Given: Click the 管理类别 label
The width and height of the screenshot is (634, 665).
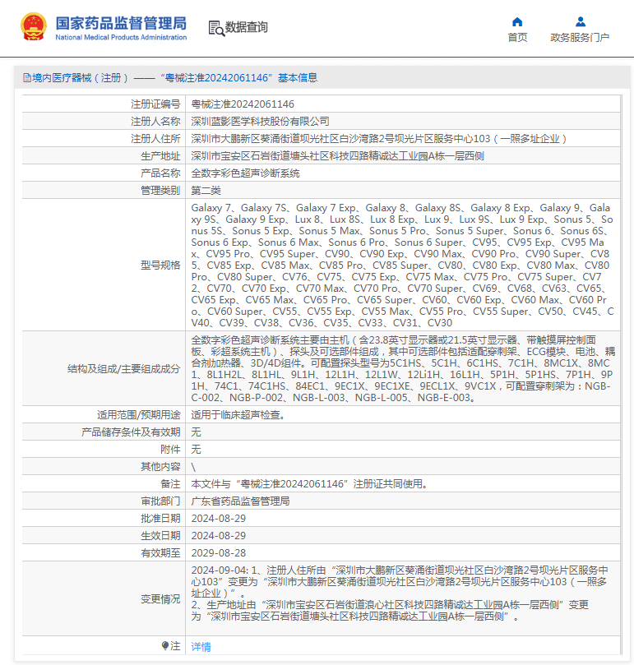Looking at the screenshot, I should [160, 191].
